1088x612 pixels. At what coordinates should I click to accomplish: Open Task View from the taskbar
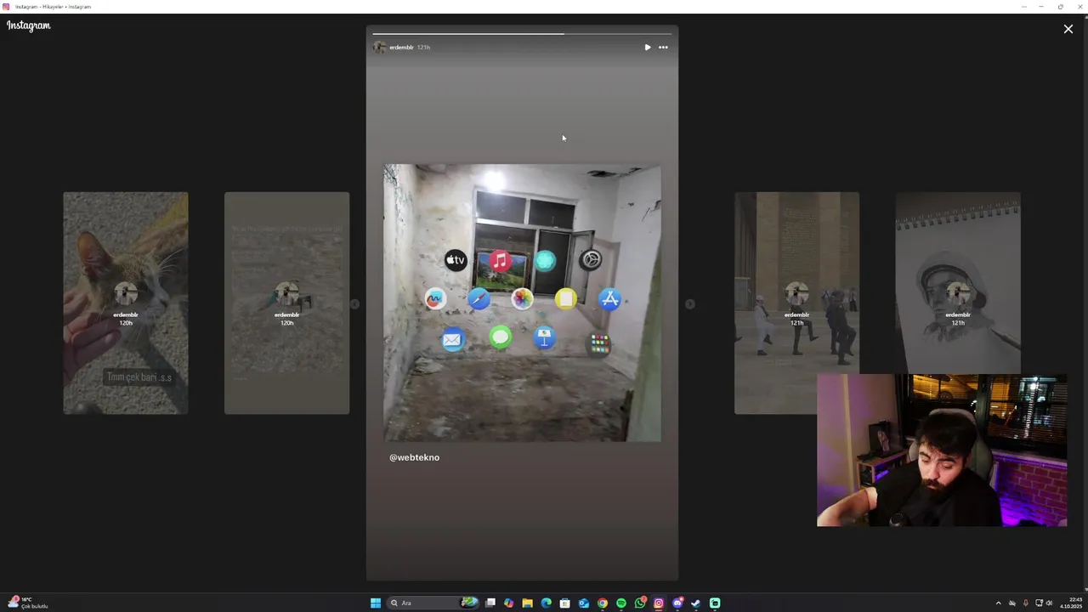coord(490,603)
